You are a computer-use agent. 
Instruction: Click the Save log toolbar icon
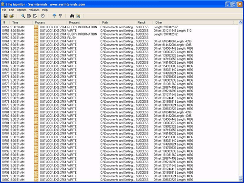[6, 16]
